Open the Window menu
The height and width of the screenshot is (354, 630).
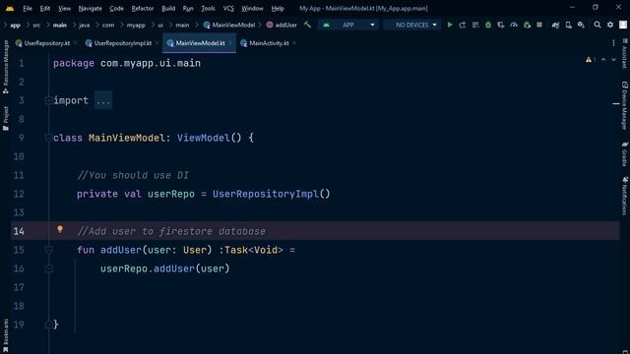[x=252, y=8]
